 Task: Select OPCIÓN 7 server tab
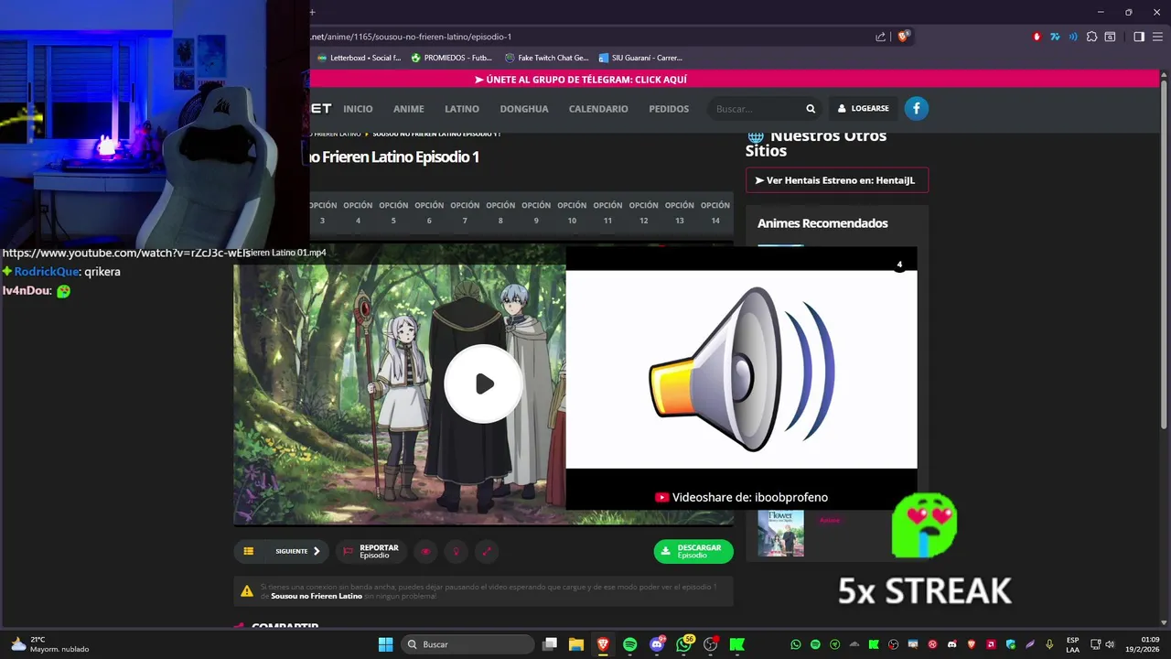point(465,213)
